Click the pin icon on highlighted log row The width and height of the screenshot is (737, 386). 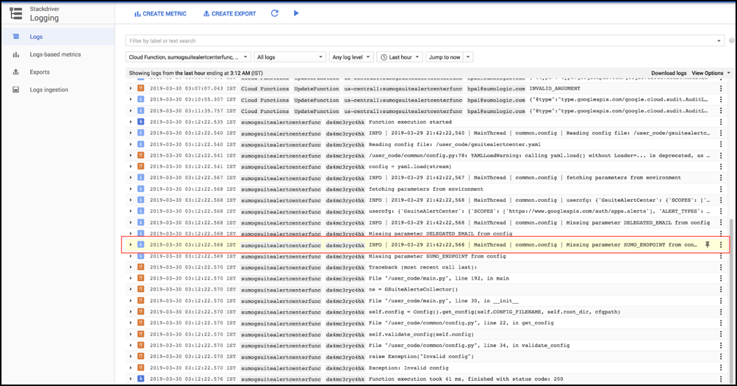point(707,245)
